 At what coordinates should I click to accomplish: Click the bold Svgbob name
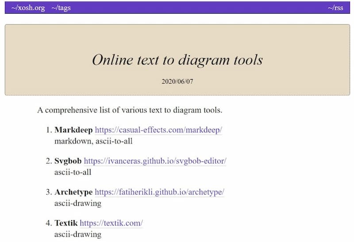coord(68,161)
